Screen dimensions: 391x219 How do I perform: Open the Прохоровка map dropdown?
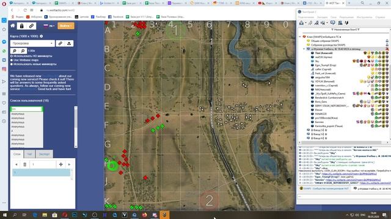click(32, 43)
